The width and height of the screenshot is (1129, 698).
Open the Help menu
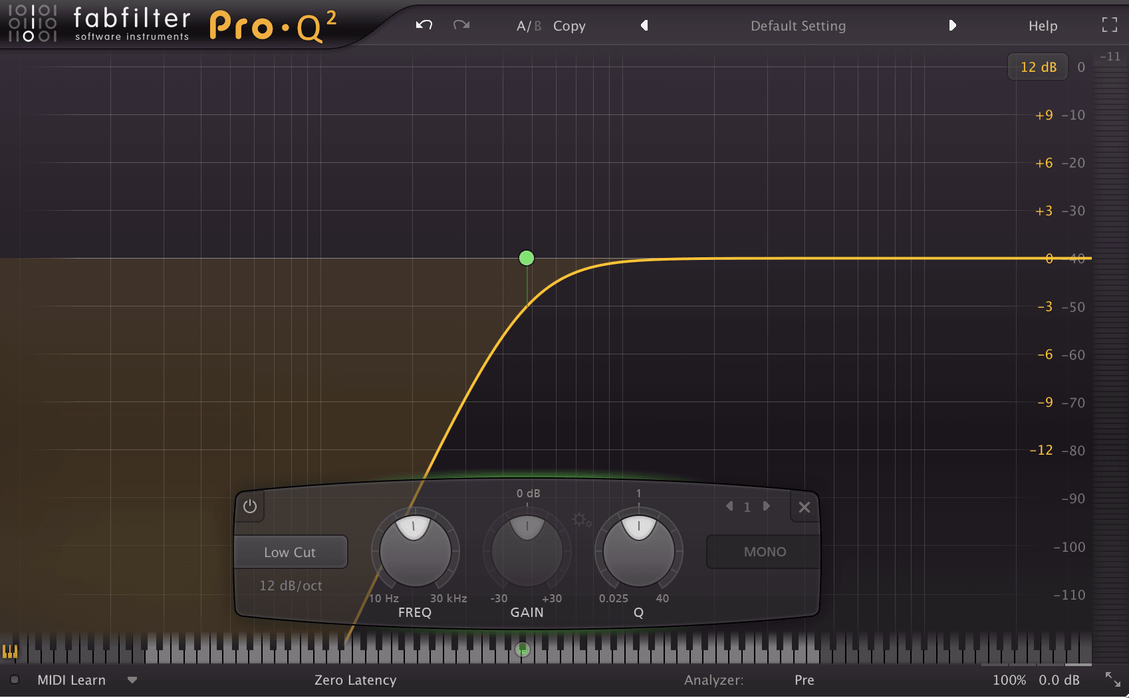(x=1043, y=26)
